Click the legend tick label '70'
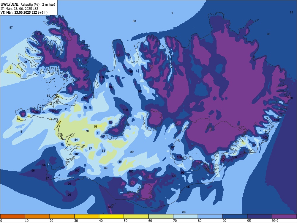The image size is (297, 223). click(x=175, y=221)
